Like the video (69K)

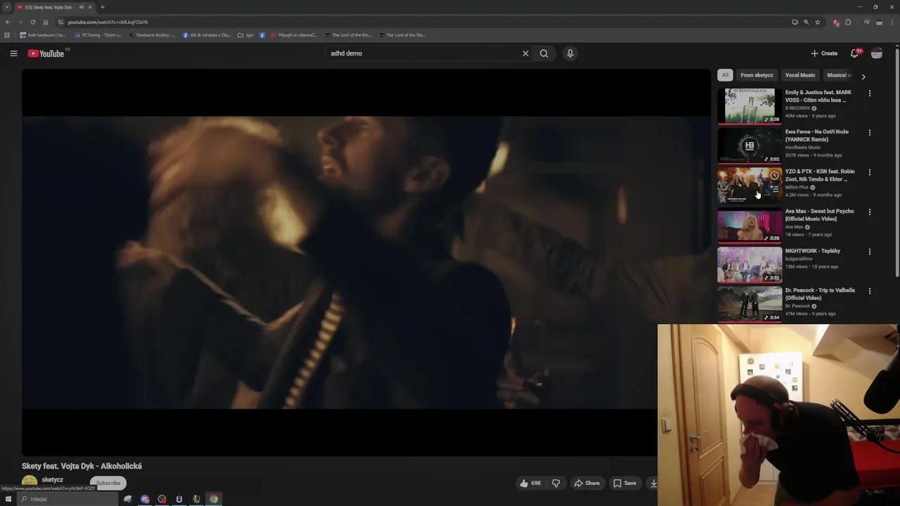tap(530, 483)
